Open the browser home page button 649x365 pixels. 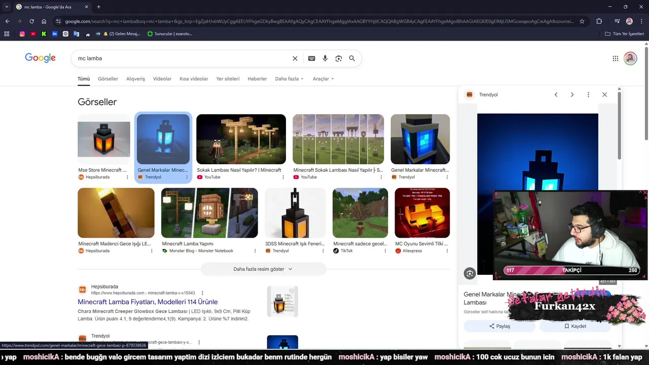[x=44, y=21]
